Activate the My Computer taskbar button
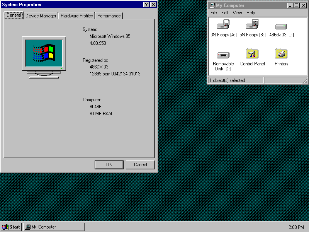The image size is (309, 232). 54,227
